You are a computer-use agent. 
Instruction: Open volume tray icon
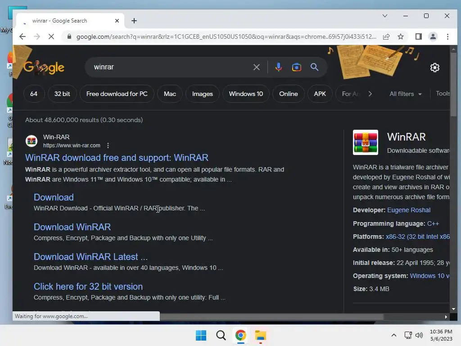pos(419,335)
